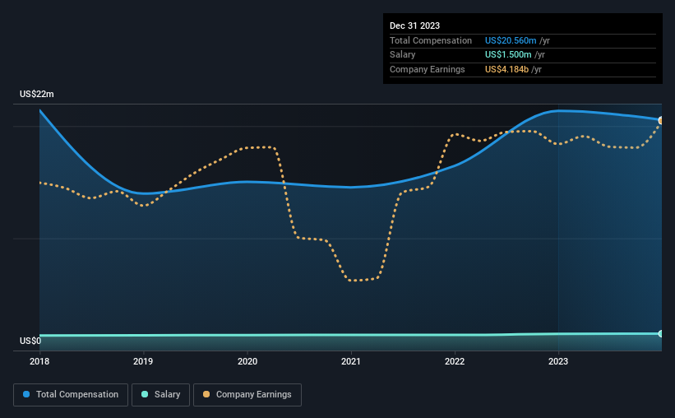Toggle the Total Compensation legend button
Viewport: 675px width, 418px height.
[71, 395]
